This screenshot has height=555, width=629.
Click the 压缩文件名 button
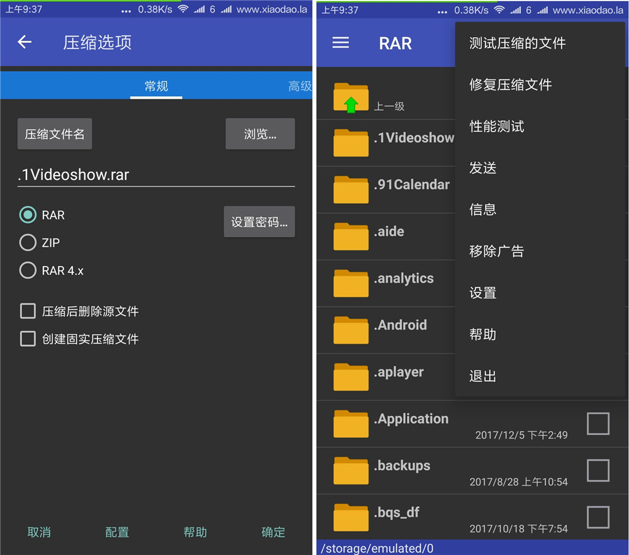tap(55, 133)
